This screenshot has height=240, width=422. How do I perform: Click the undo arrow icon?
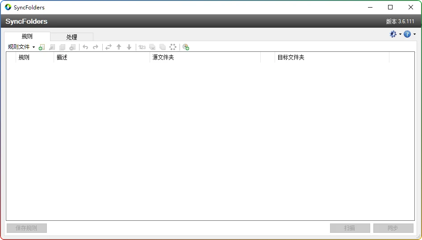pyautogui.click(x=85, y=47)
